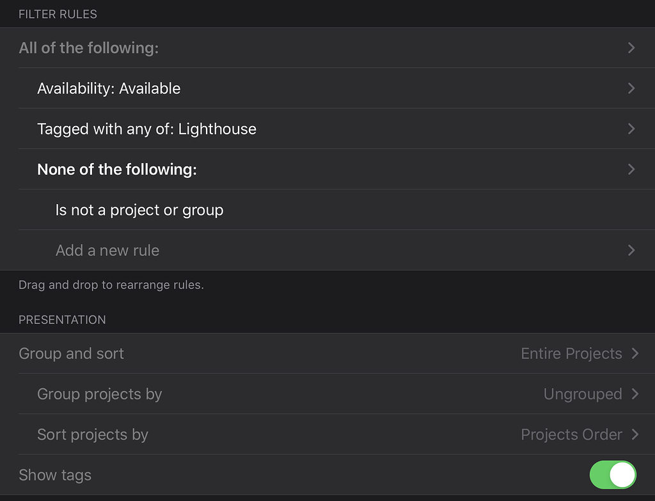Change the "Group projects by" setting
Image resolution: width=655 pixels, height=501 pixels.
99,394
